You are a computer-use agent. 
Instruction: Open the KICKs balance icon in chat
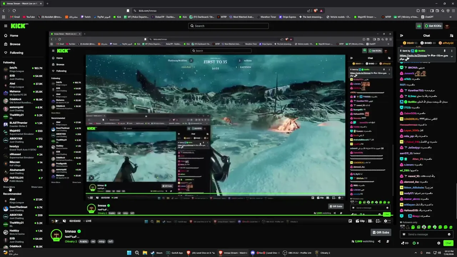coord(414,243)
